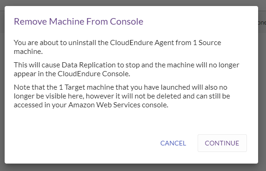
Task: Click the dimmed overlay beneath the dialog
Action: tap(133, 168)
